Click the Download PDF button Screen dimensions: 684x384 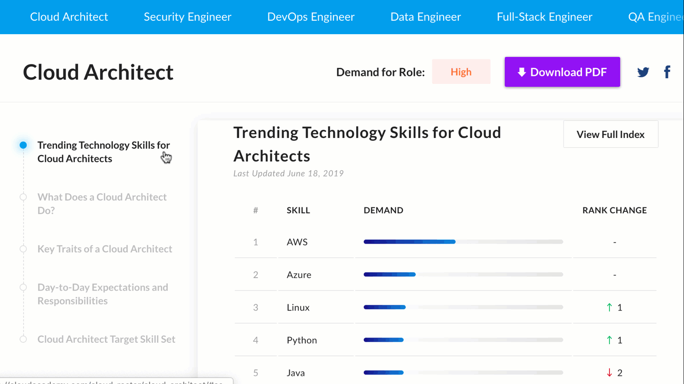pyautogui.click(x=562, y=72)
